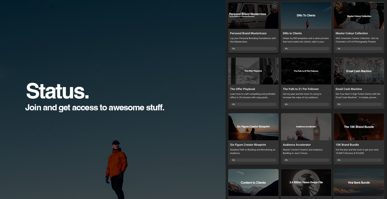
Task: Click description 'Get Your Next 3 High-Ticket Clients'
Action: click(358, 96)
